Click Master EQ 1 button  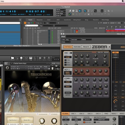click(27, 120)
